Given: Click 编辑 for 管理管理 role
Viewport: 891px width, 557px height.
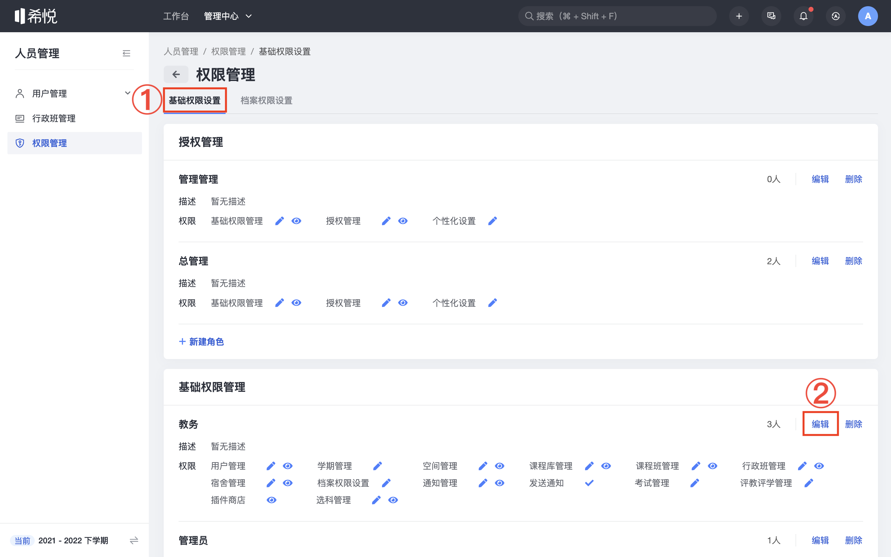Looking at the screenshot, I should click(820, 179).
